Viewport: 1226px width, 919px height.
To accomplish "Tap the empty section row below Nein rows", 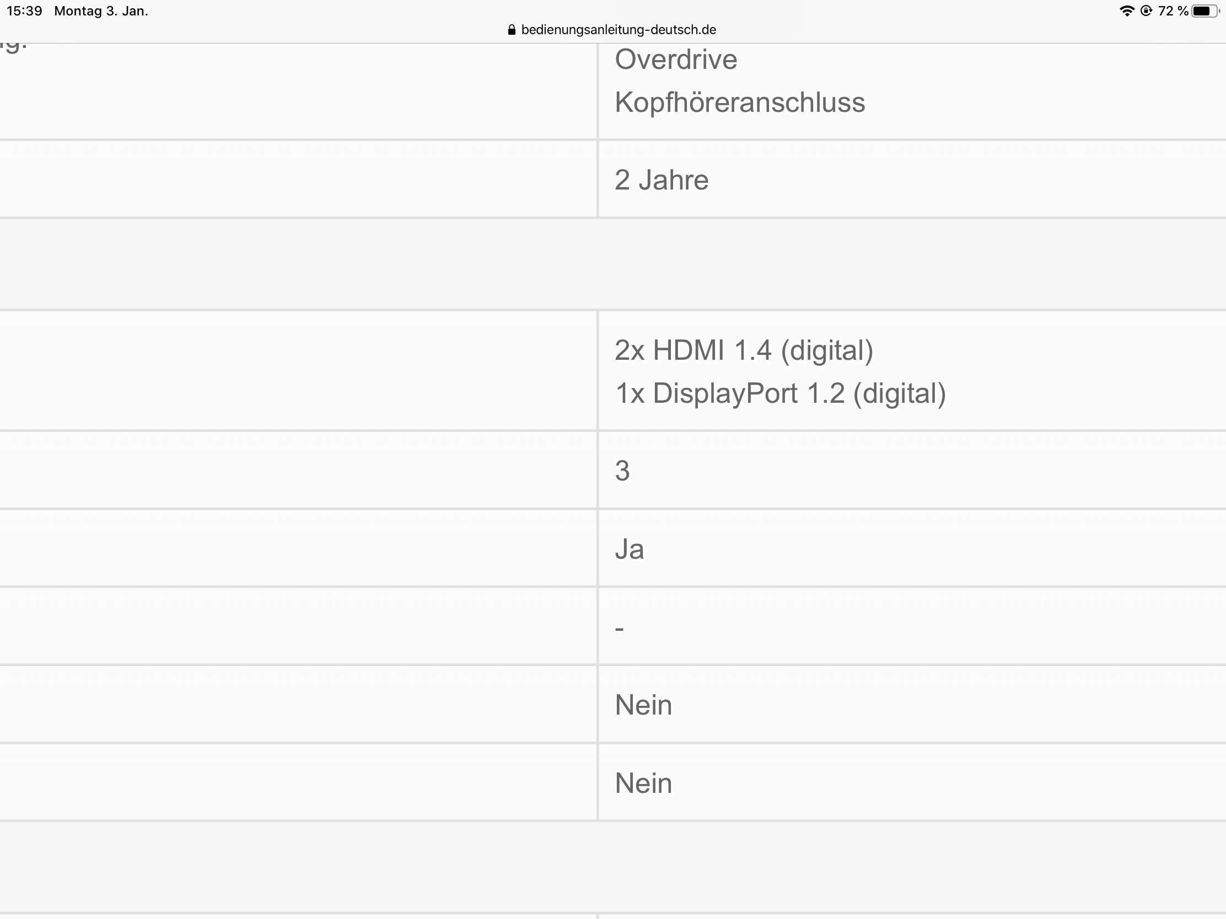I will (x=613, y=867).
